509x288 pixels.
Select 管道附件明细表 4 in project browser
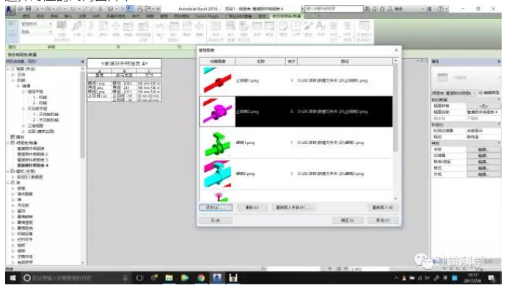tap(32, 165)
